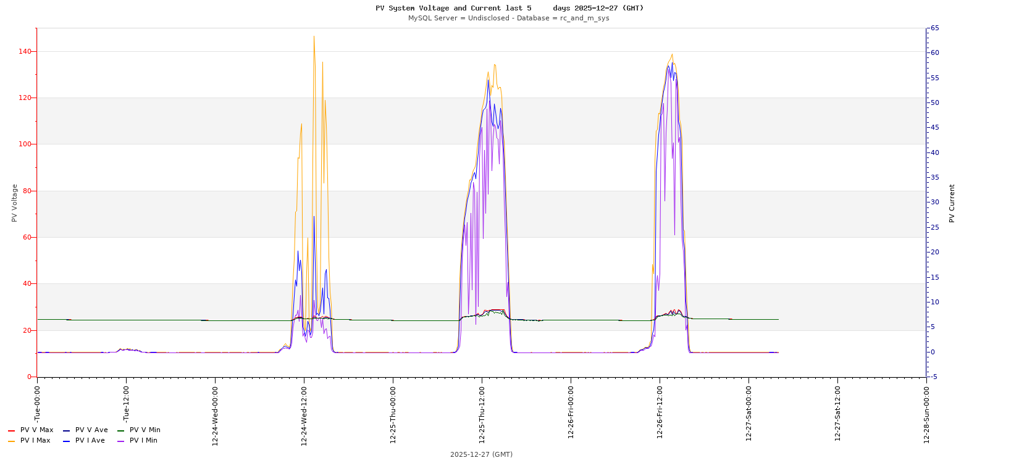The height and width of the screenshot is (463, 1019).
Task: Click the tallest orange spike on Wednesday
Action: (x=314, y=37)
